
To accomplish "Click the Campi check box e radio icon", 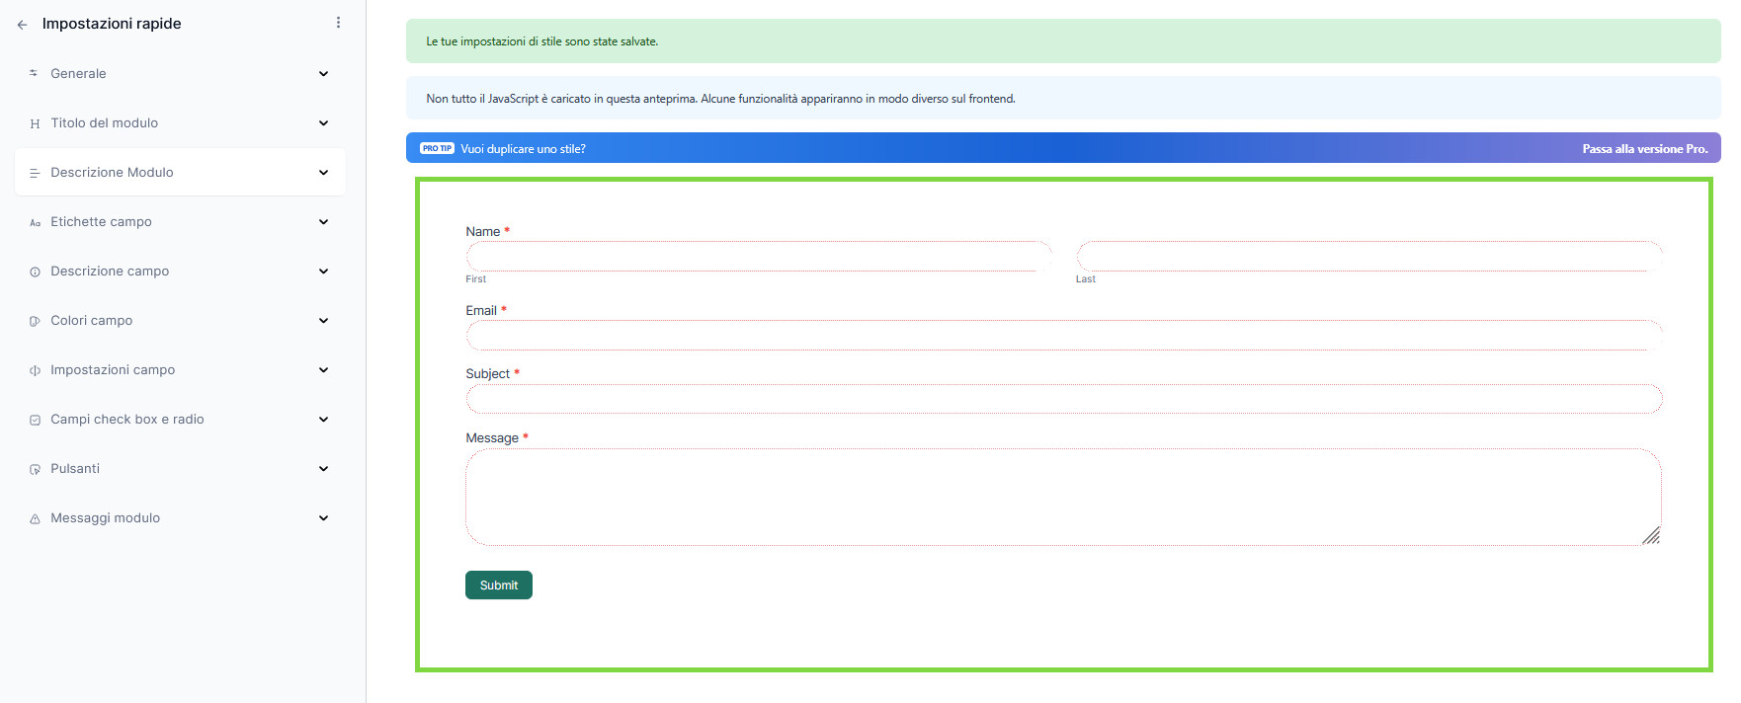I will coord(35,420).
